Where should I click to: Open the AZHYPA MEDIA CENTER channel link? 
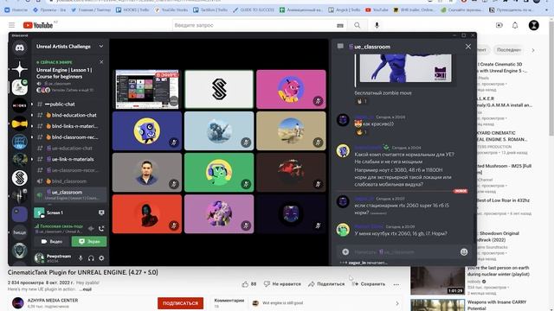click(53, 300)
